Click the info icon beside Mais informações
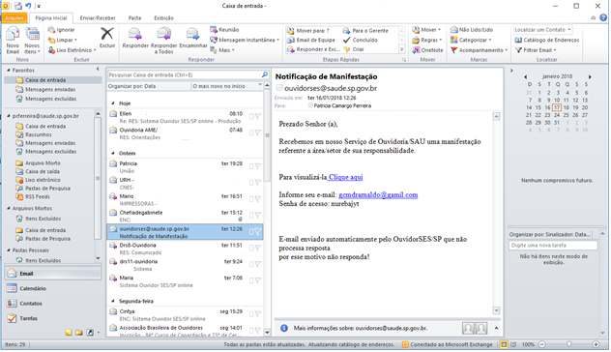Screen dimensions: 611x352 pyautogui.click(x=284, y=328)
